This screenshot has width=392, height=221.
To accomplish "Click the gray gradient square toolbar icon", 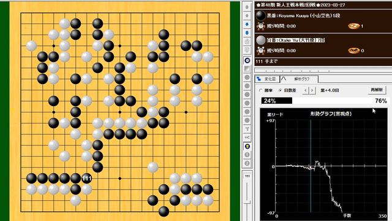I will (x=247, y=69).
